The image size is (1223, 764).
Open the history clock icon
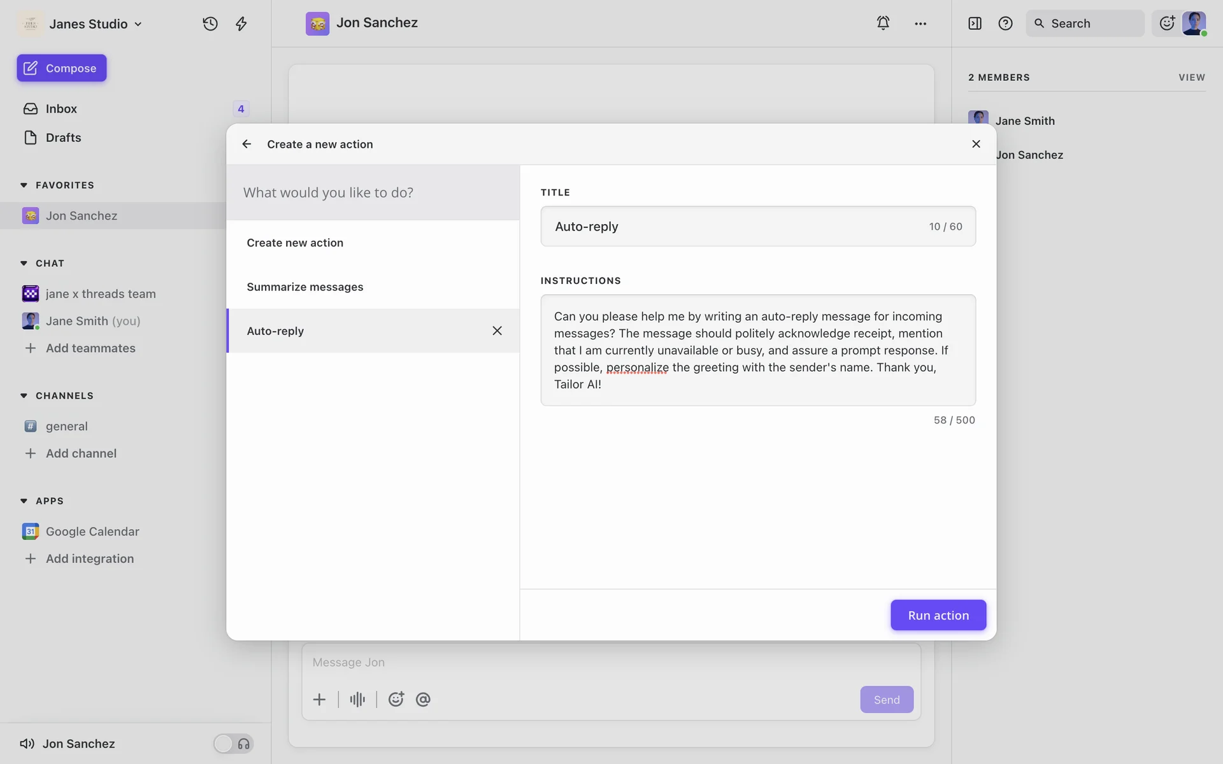coord(210,24)
